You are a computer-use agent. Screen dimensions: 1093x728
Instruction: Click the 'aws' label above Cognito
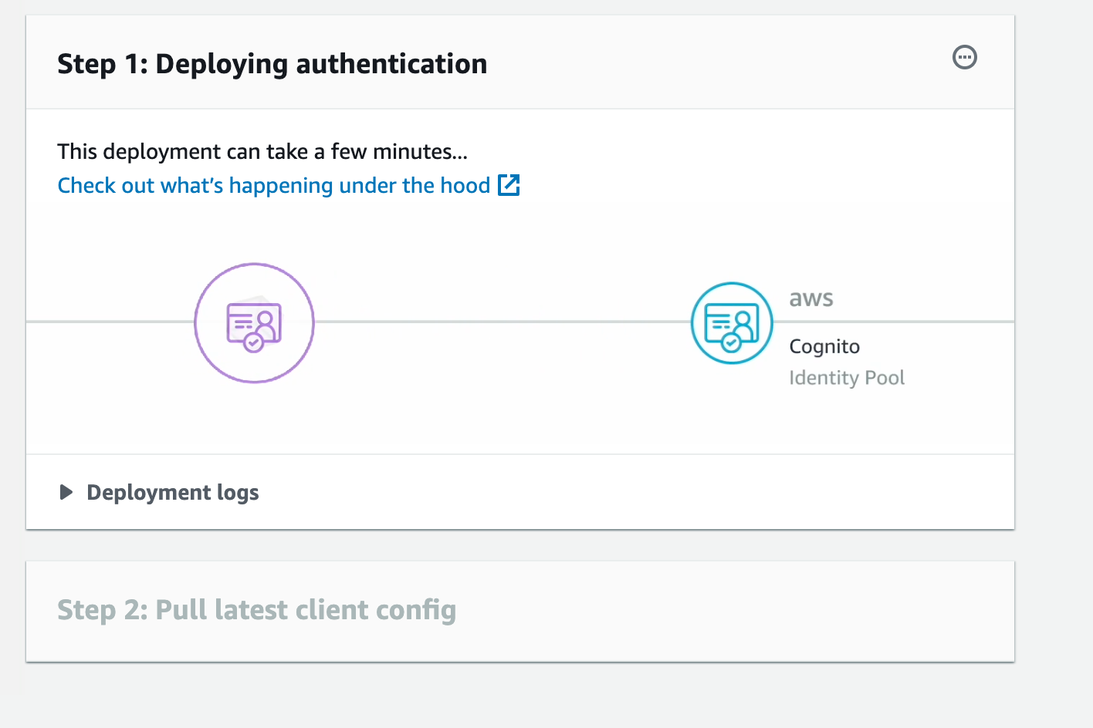coord(811,299)
